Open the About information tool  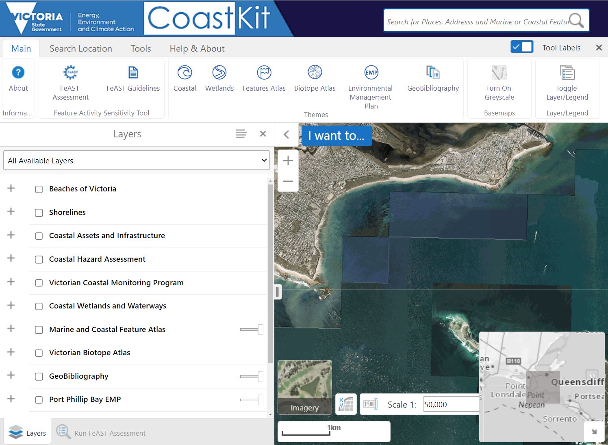point(18,80)
